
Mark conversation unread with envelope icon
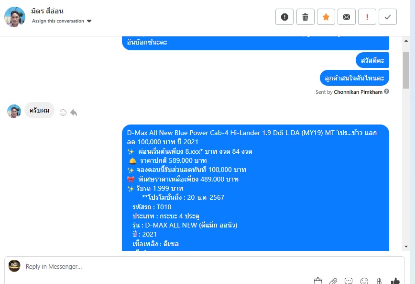pyautogui.click(x=347, y=17)
